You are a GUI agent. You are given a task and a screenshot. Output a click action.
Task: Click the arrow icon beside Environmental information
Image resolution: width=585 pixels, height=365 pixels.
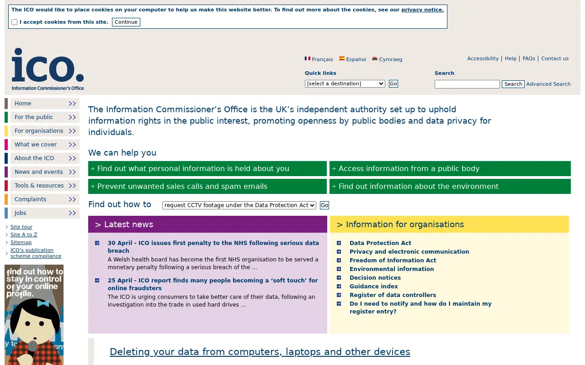pos(339,269)
